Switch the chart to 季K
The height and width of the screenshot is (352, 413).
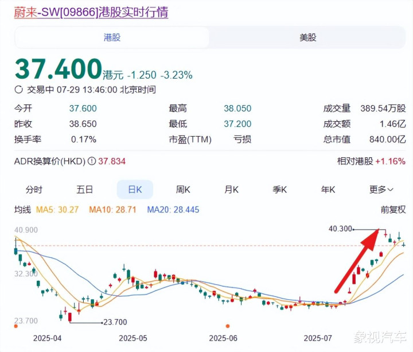(x=280, y=189)
